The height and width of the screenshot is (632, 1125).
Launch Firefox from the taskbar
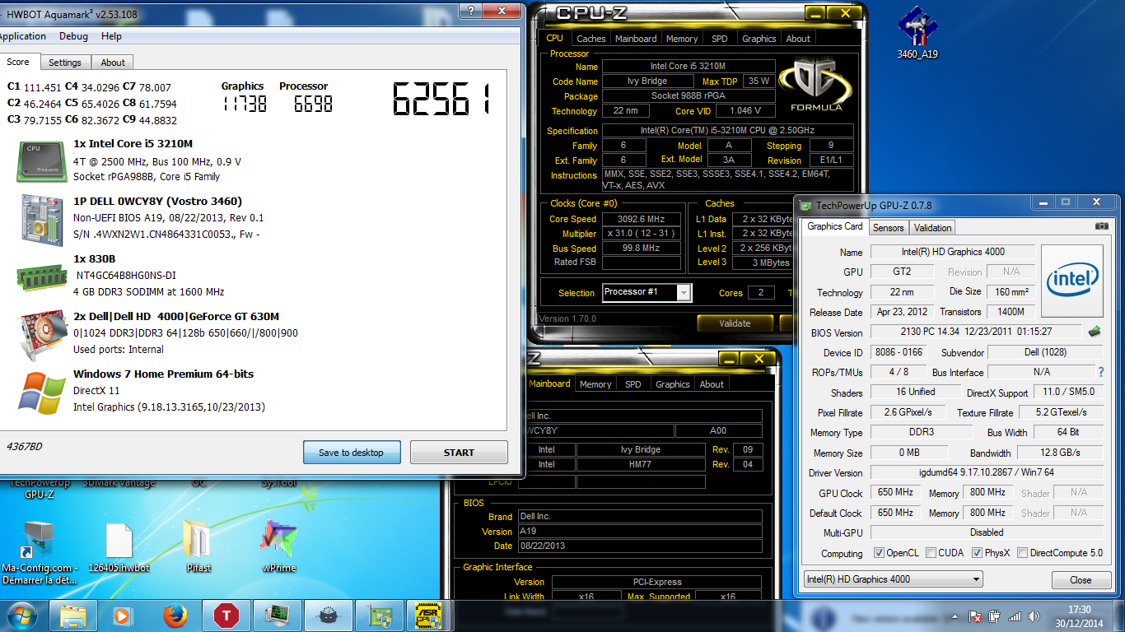175,616
